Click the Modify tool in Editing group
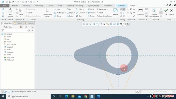This screenshot has height=99, width=176. point(121,9)
